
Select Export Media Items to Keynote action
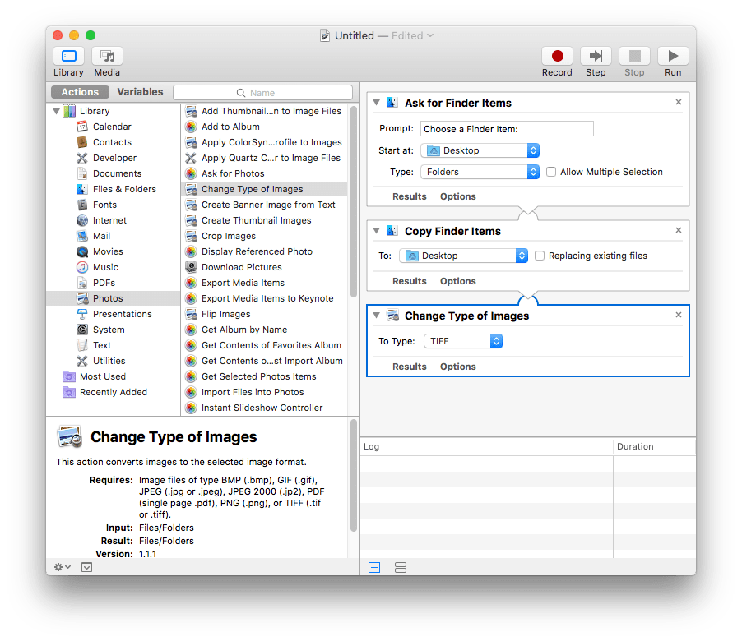(x=267, y=298)
